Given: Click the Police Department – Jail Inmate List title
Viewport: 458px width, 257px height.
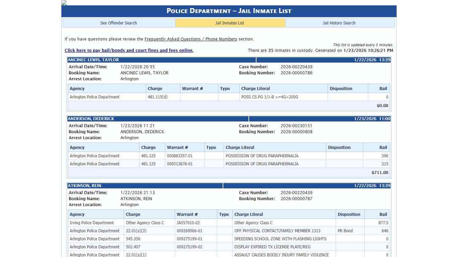Looking at the screenshot, I should click(x=229, y=11).
